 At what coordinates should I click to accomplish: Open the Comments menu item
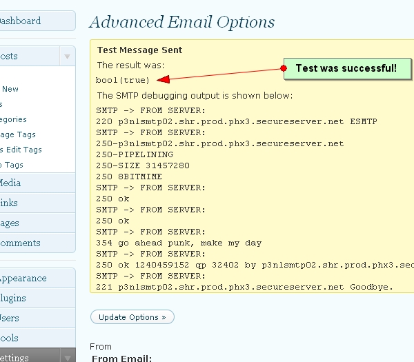coord(21,243)
